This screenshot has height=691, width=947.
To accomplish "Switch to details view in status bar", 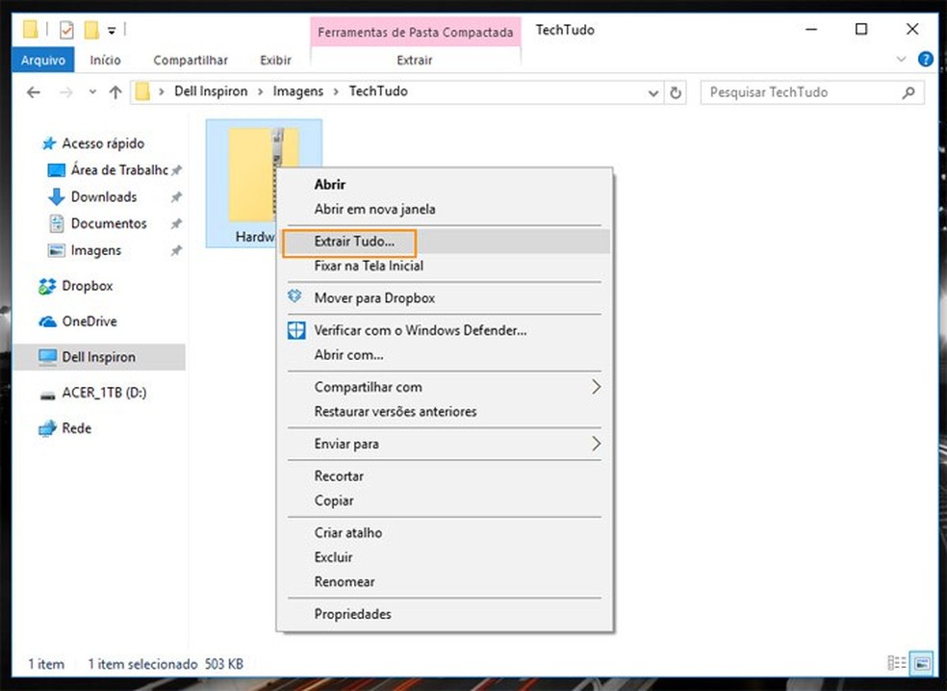I will pos(897,663).
